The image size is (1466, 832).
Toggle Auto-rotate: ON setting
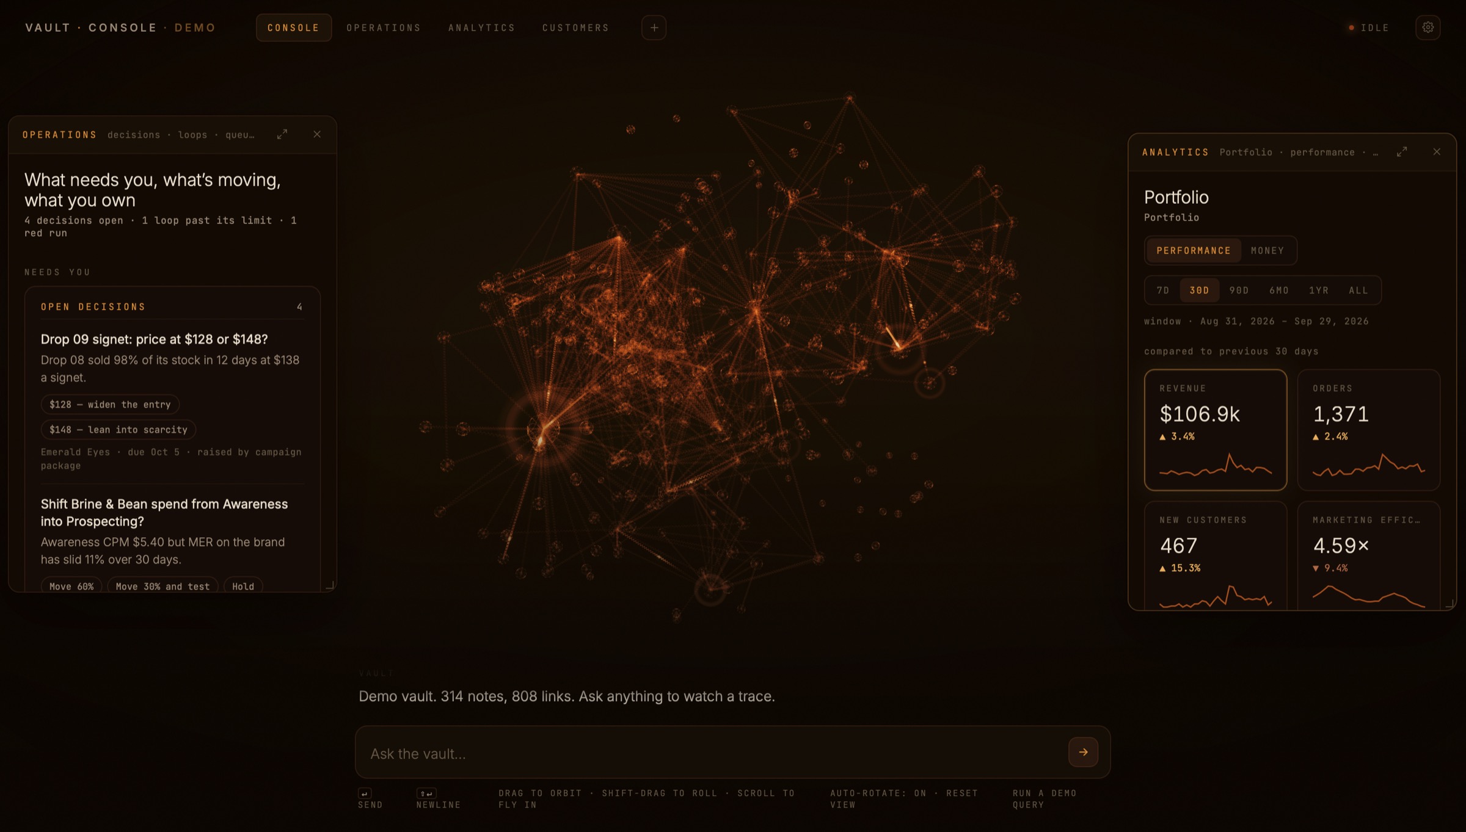coord(878,793)
